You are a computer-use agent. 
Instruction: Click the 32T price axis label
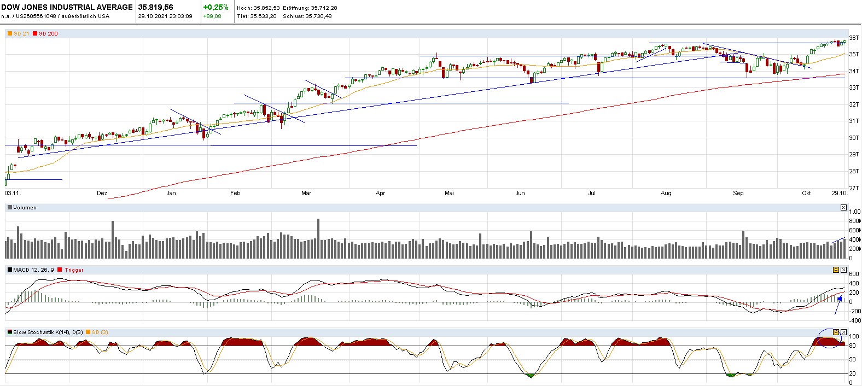click(854, 105)
